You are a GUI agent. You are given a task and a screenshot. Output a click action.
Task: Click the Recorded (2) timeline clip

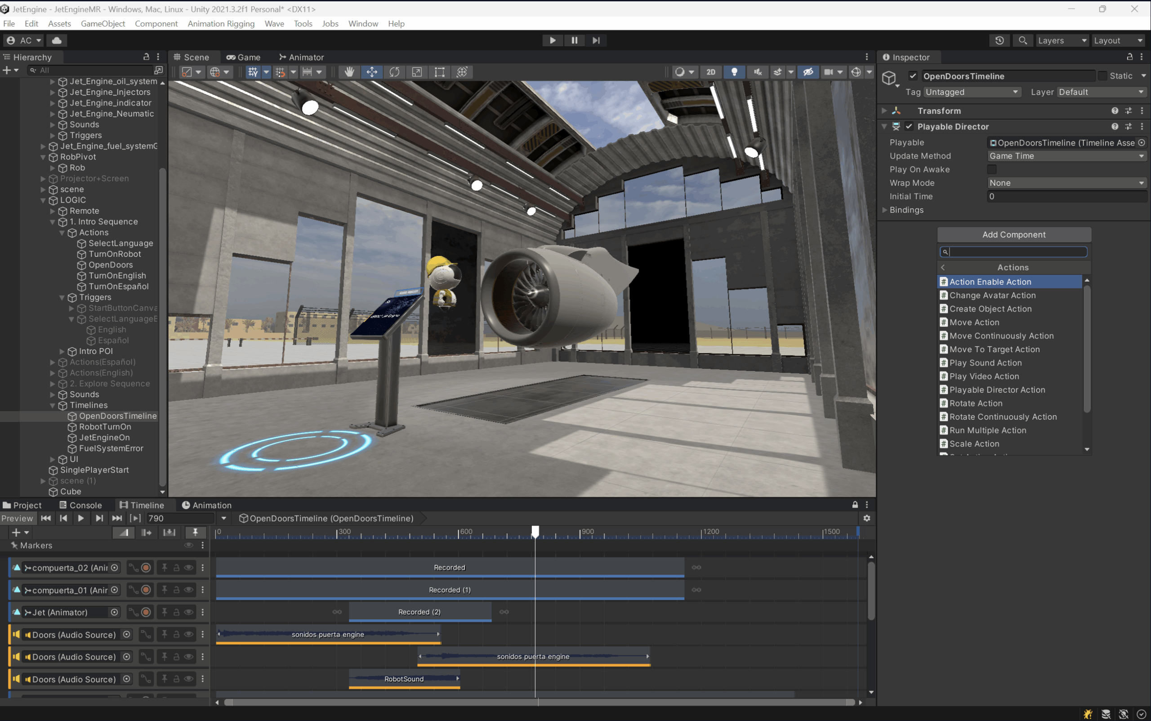[x=419, y=612]
